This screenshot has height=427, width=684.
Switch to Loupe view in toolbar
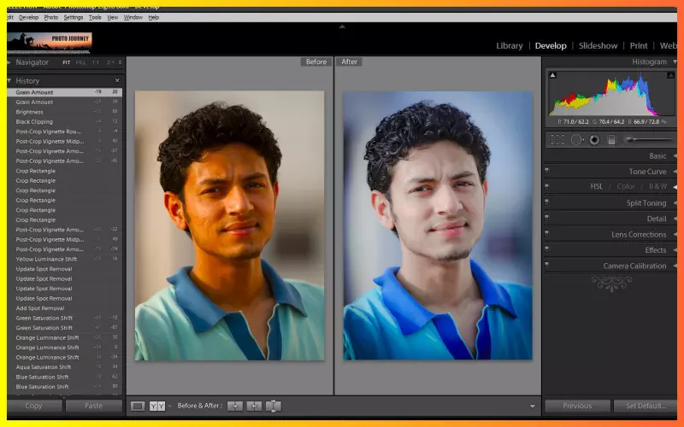[138, 407]
